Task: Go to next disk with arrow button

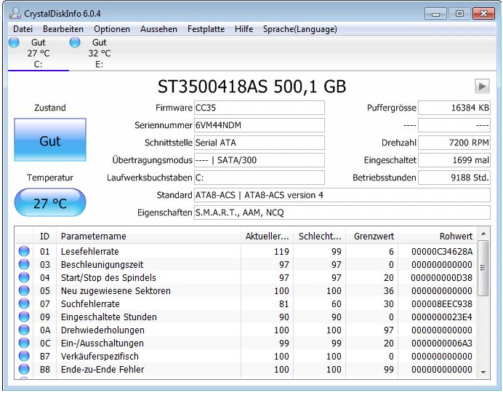Action: 482,87
